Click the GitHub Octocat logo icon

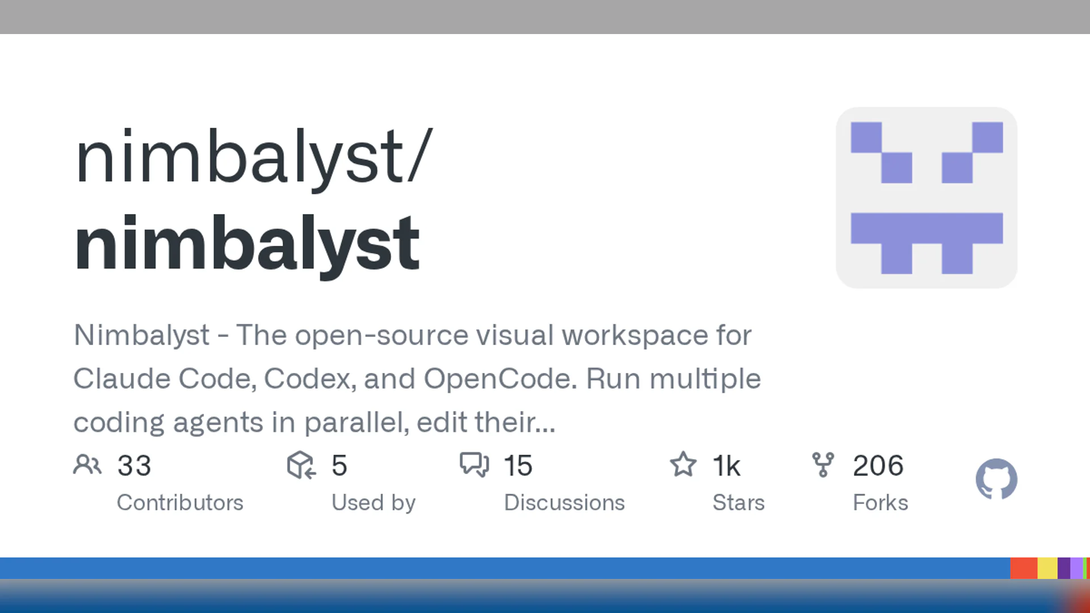996,479
